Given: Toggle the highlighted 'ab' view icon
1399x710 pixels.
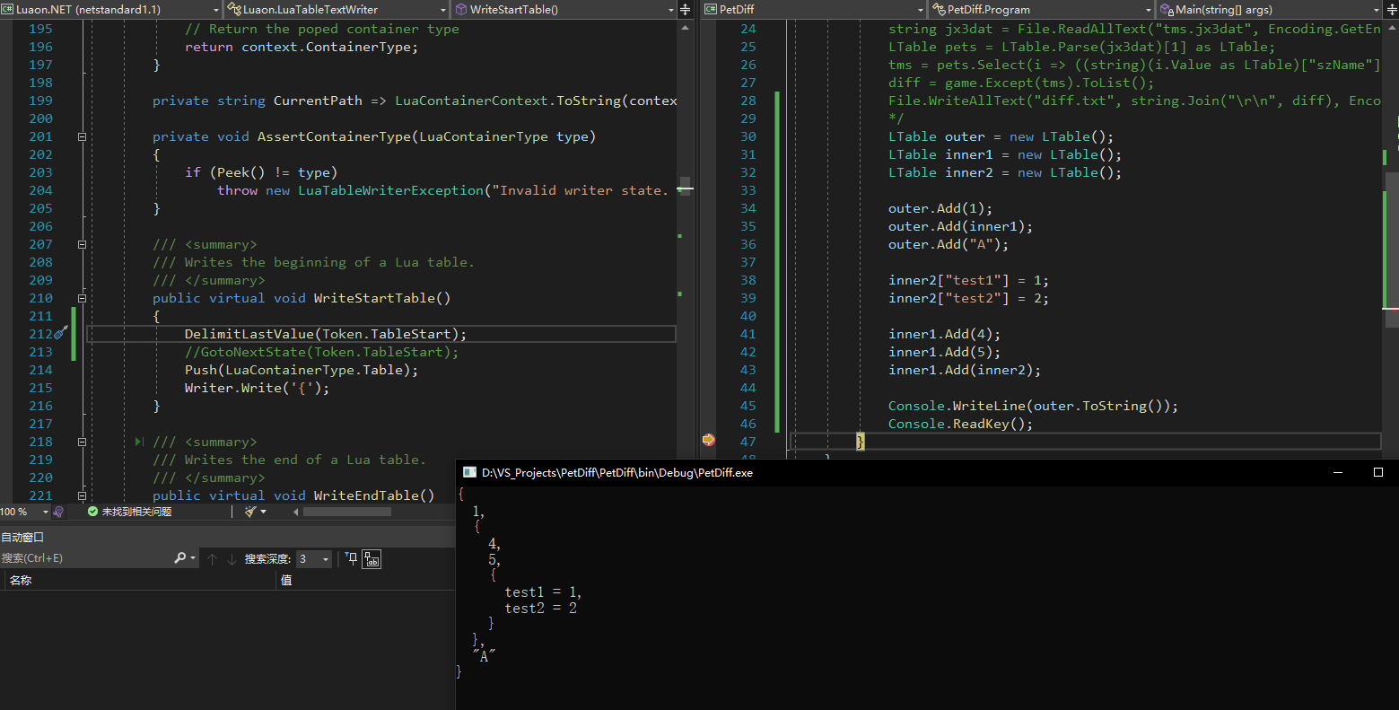Looking at the screenshot, I should tap(372, 559).
